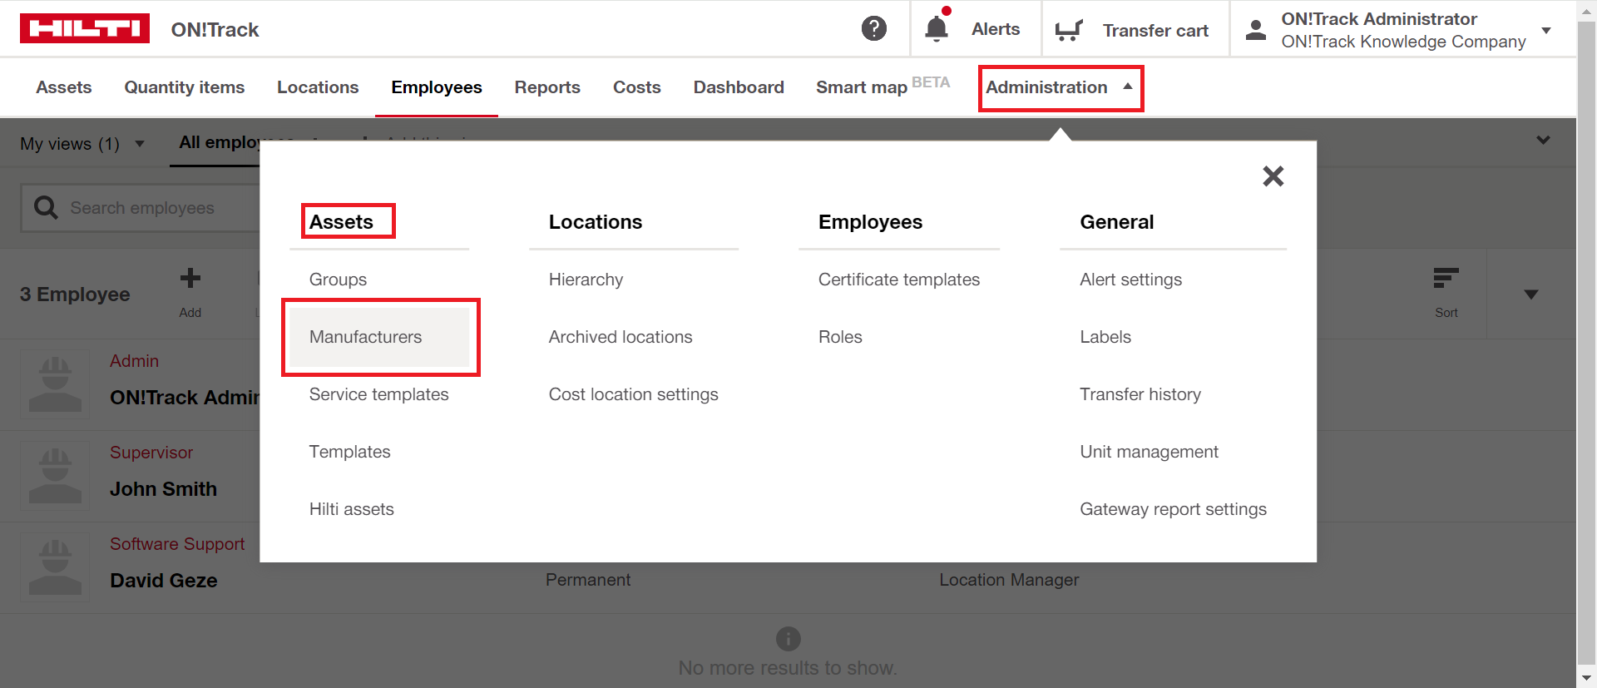Open Roles under Employees

click(x=840, y=337)
